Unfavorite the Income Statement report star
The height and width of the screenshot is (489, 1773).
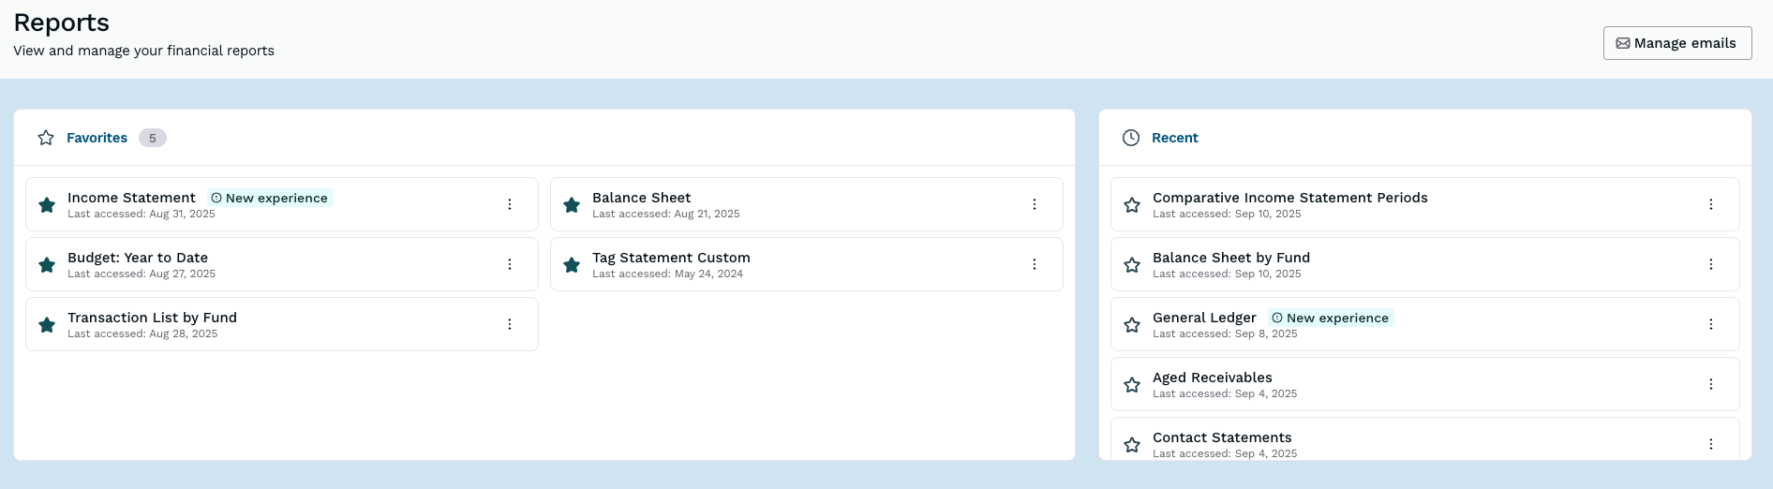pos(47,205)
